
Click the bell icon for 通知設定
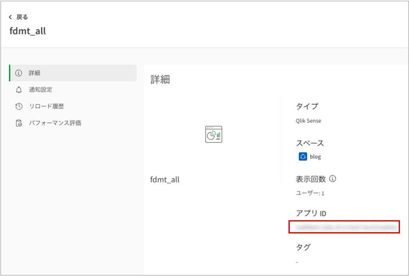pyautogui.click(x=18, y=90)
